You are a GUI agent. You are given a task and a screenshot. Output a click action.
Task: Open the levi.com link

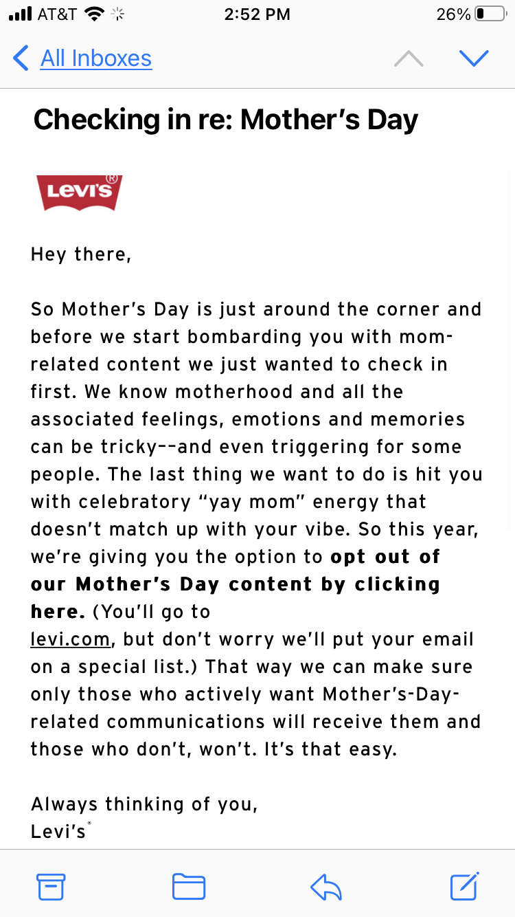(69, 639)
